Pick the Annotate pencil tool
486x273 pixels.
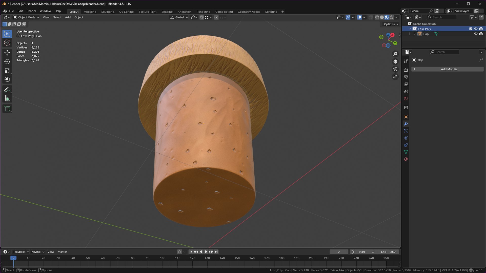coord(7,90)
